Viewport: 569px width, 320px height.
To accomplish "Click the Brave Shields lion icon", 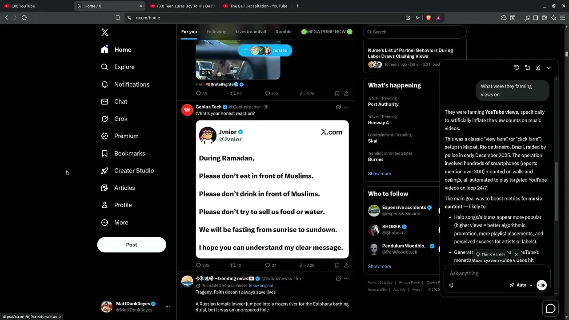I will click(429, 18).
